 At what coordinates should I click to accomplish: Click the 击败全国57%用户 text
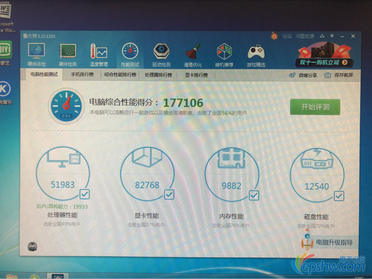(146, 225)
